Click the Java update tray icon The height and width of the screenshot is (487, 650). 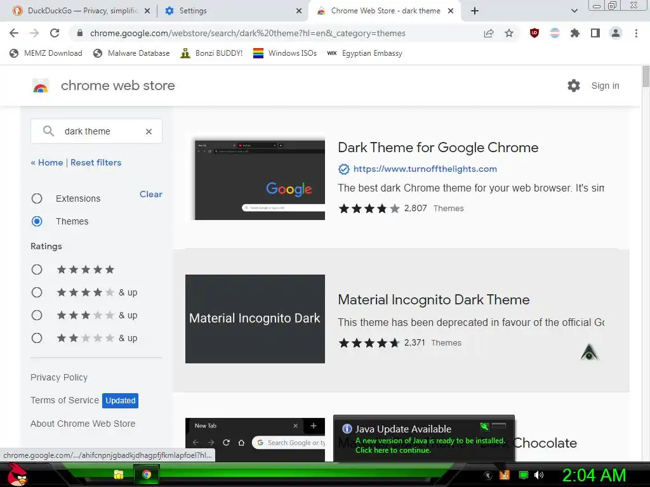point(505,475)
